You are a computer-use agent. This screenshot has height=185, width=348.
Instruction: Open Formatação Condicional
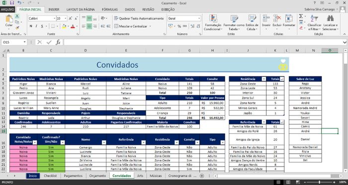click(x=213, y=23)
